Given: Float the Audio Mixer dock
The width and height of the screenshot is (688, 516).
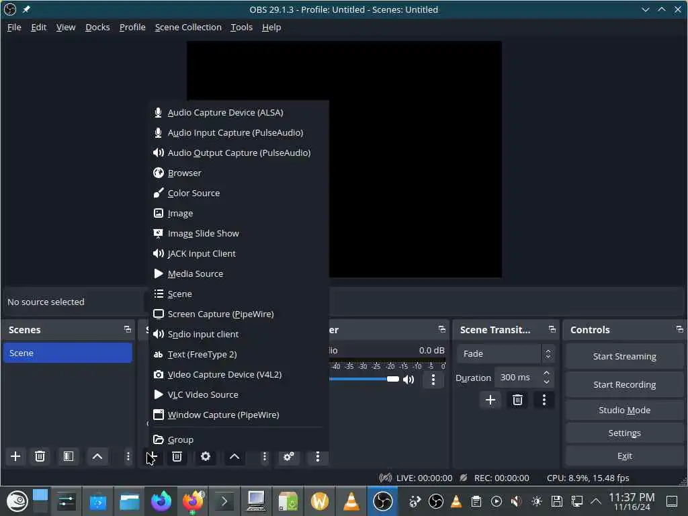Looking at the screenshot, I should click(x=442, y=329).
